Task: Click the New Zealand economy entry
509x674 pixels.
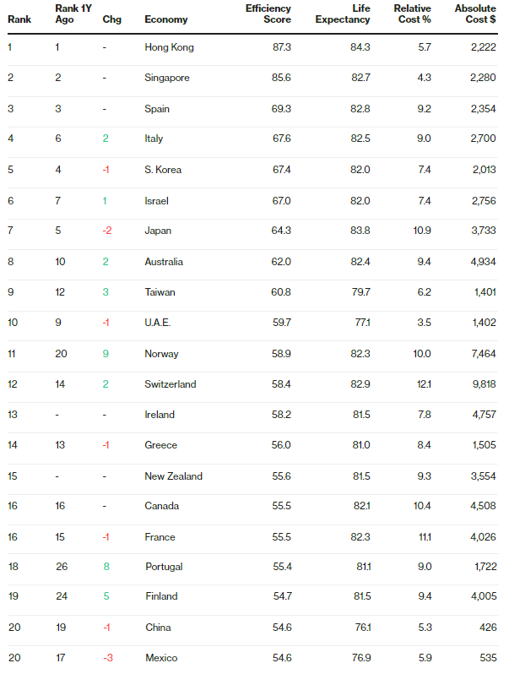Action: (x=173, y=476)
